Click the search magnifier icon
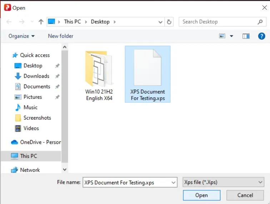Viewport: 270px width, 204px height. coord(260,22)
